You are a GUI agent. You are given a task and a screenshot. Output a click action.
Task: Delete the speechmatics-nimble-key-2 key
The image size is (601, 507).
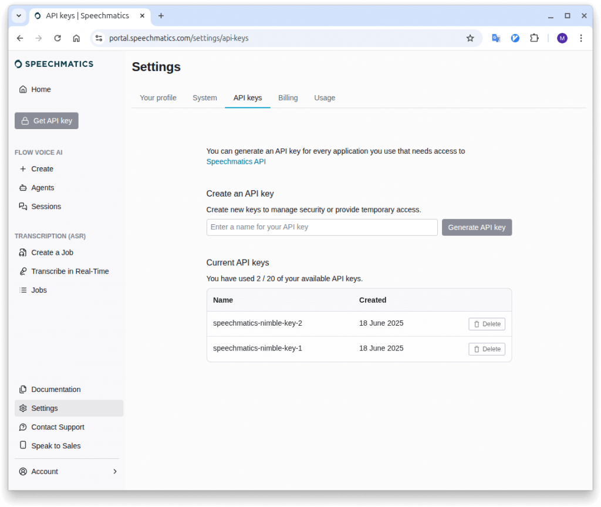[487, 324]
